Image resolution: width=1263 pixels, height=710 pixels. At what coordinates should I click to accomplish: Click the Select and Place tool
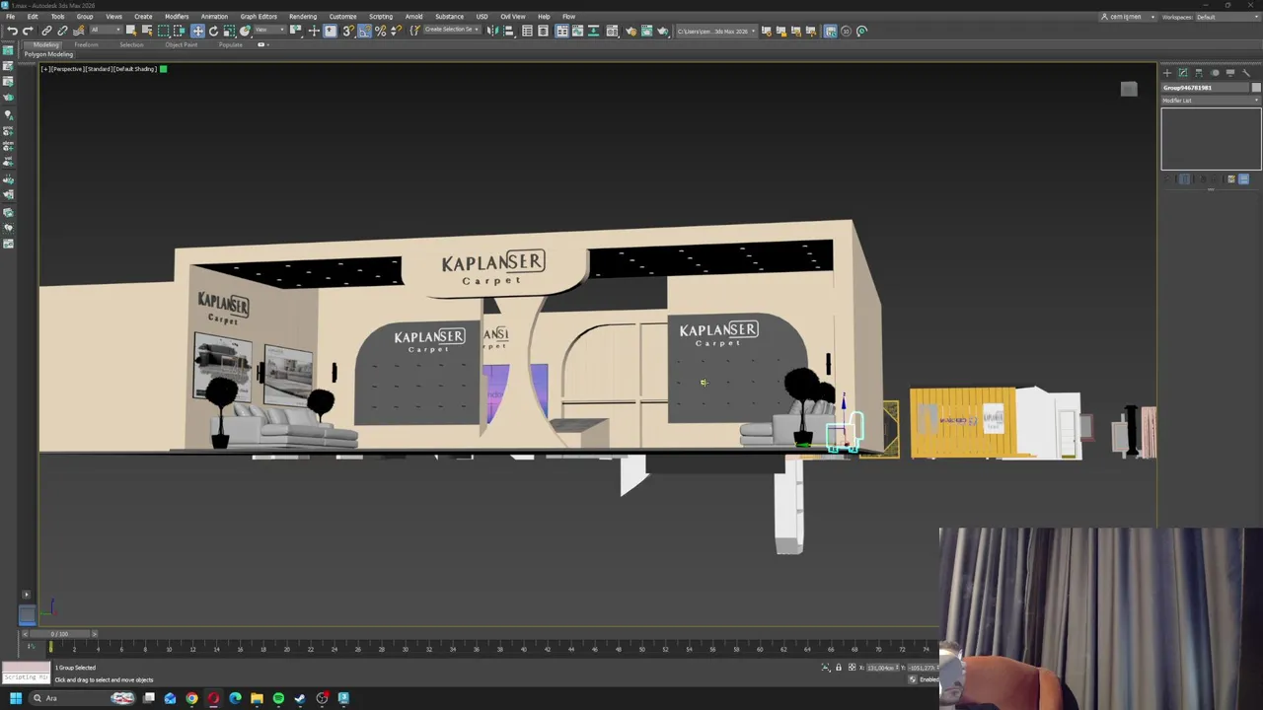point(245,31)
